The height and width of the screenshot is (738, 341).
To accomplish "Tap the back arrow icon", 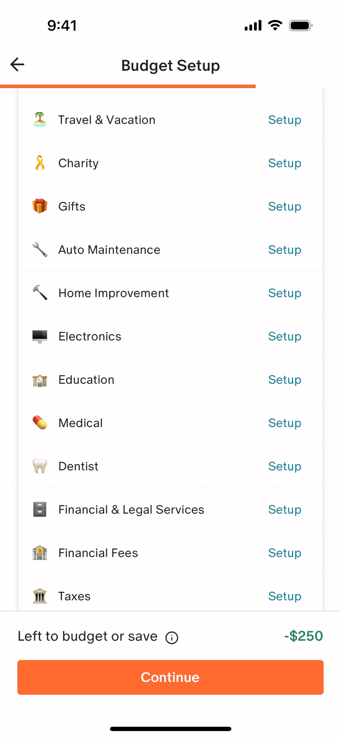I will click(17, 64).
